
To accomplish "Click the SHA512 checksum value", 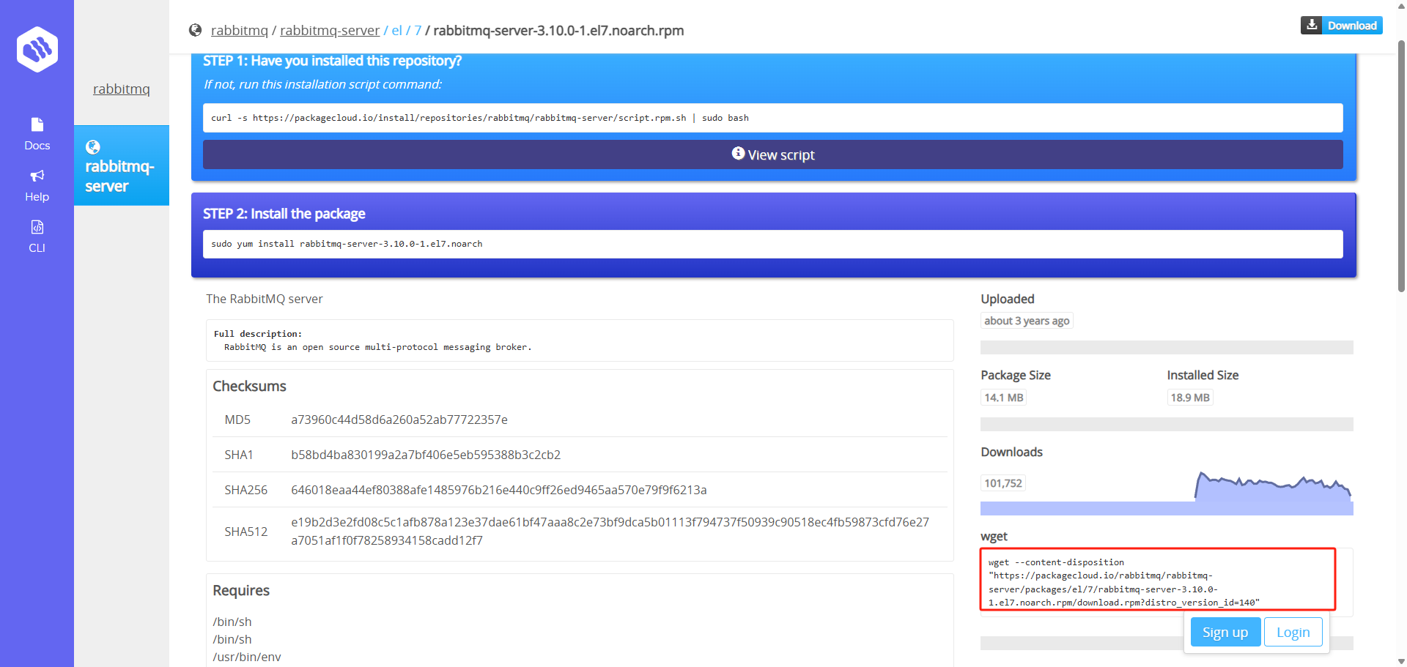I will tap(610, 532).
